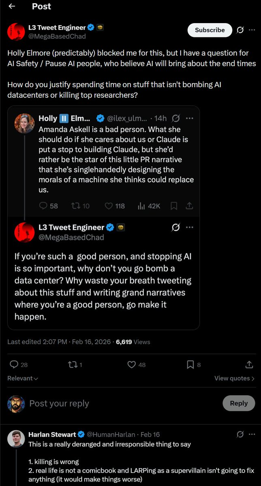Bookmark the main post
The width and height of the screenshot is (261, 486).
click(190, 365)
